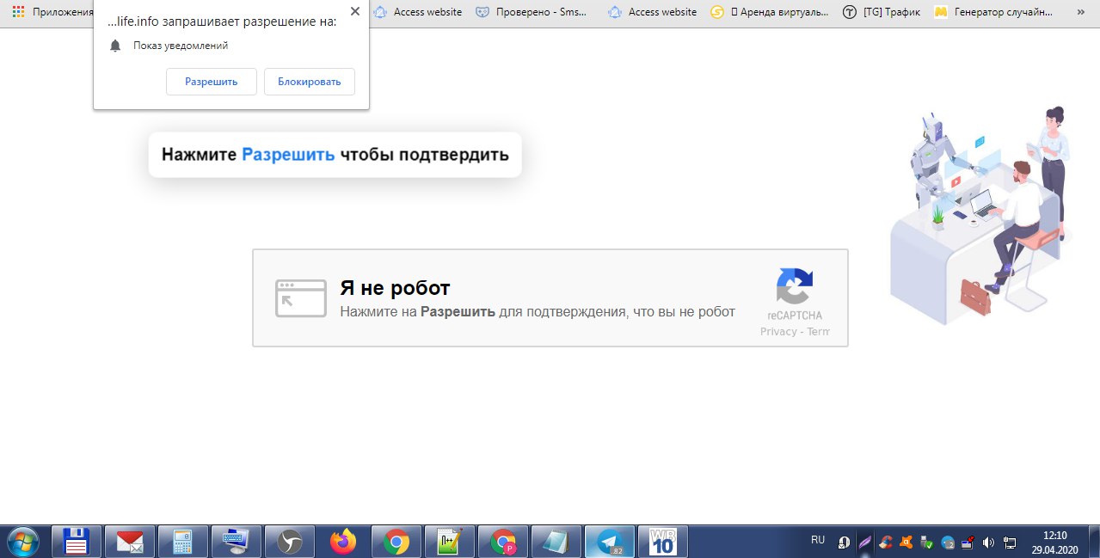
Task: Switch to the Chrome window in taskbar
Action: tap(396, 543)
